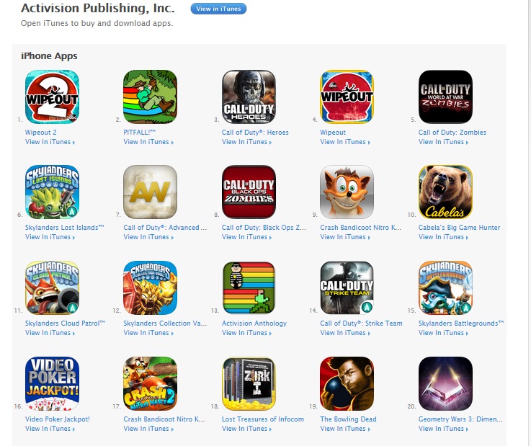The width and height of the screenshot is (531, 446).
Task: Open the Wipeout 2 app icon
Action: point(52,97)
